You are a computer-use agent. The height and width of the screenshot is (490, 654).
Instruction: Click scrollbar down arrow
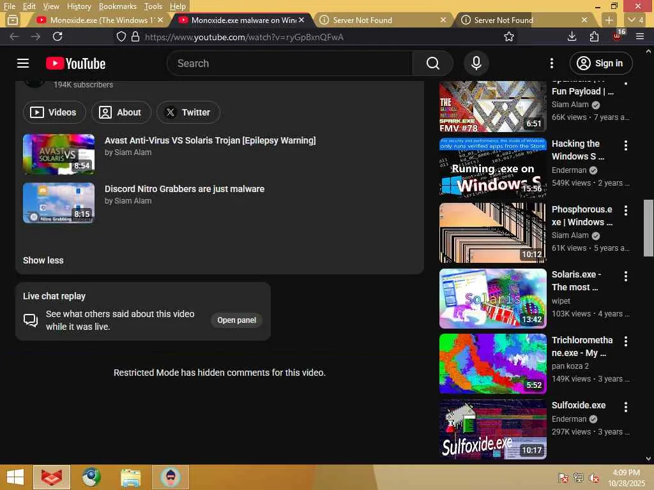pyautogui.click(x=648, y=459)
